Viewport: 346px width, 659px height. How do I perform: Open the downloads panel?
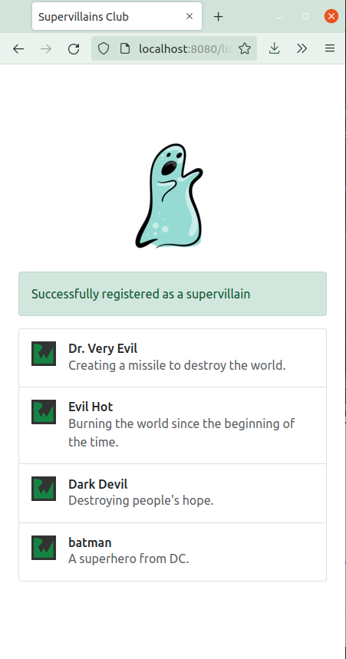tap(274, 49)
